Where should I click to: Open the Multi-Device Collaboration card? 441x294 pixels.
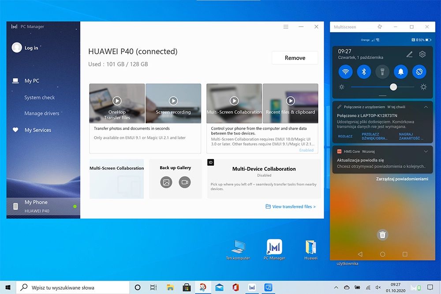point(264,179)
